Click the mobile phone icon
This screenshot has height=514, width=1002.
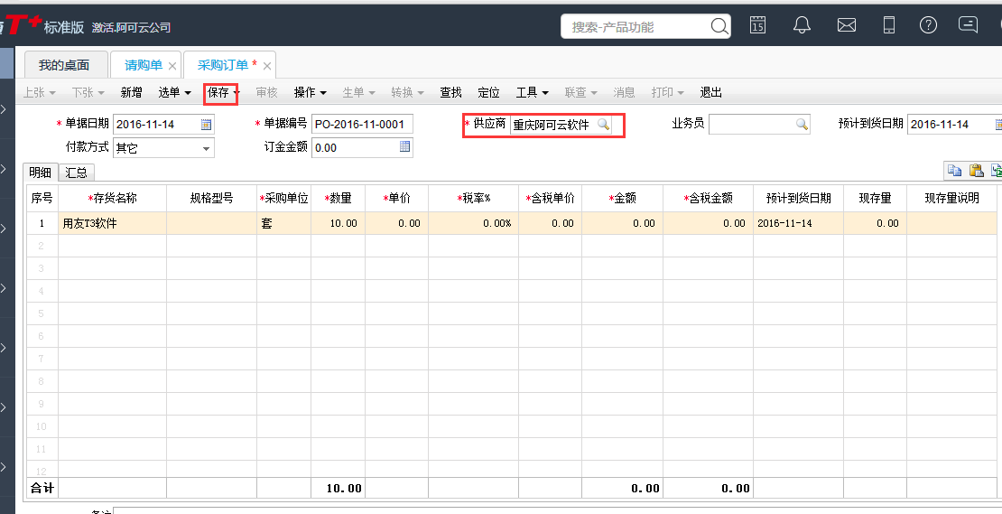tap(888, 25)
